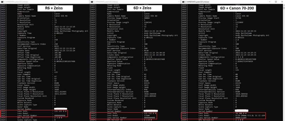
Task: Click 'Shutter Speed Value' label in the left window
Action: click(28, 62)
